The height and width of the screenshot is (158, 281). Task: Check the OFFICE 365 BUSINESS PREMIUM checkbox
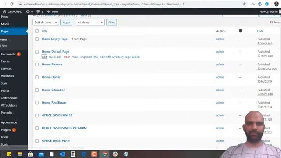[37, 128]
